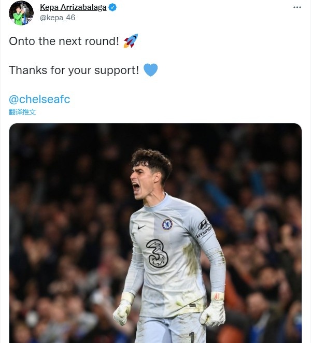Click the Chelsea crest on the jersey

167,224
